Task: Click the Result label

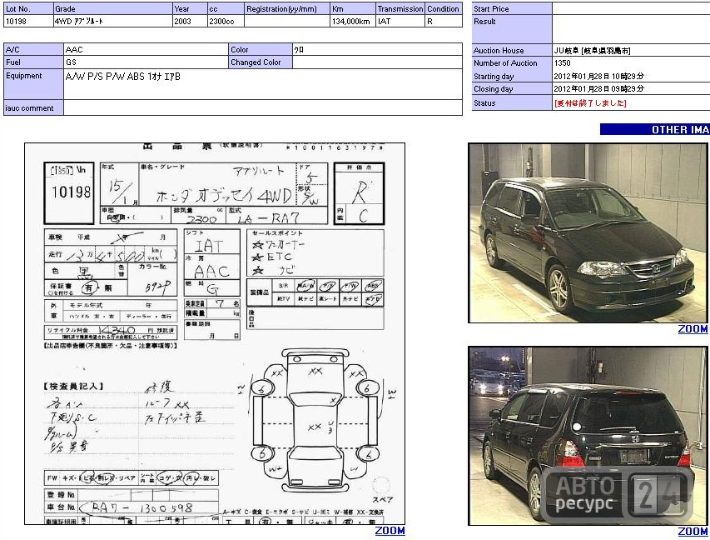Action: point(484,22)
